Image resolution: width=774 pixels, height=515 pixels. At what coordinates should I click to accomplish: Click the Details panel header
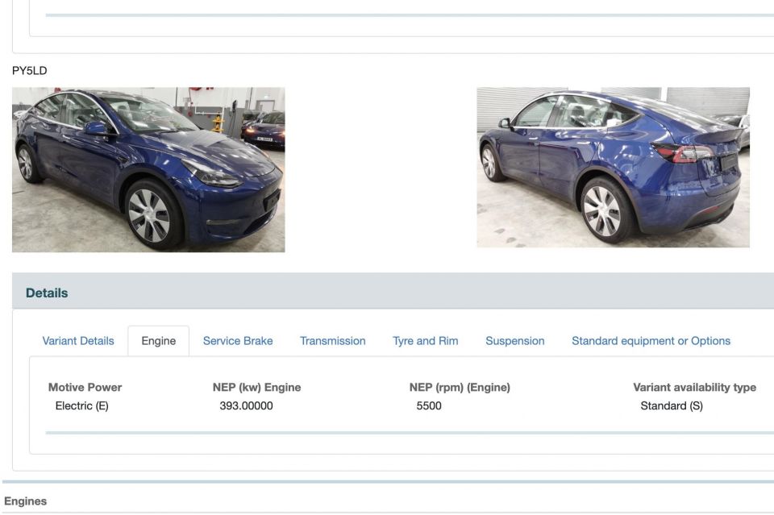[393, 293]
